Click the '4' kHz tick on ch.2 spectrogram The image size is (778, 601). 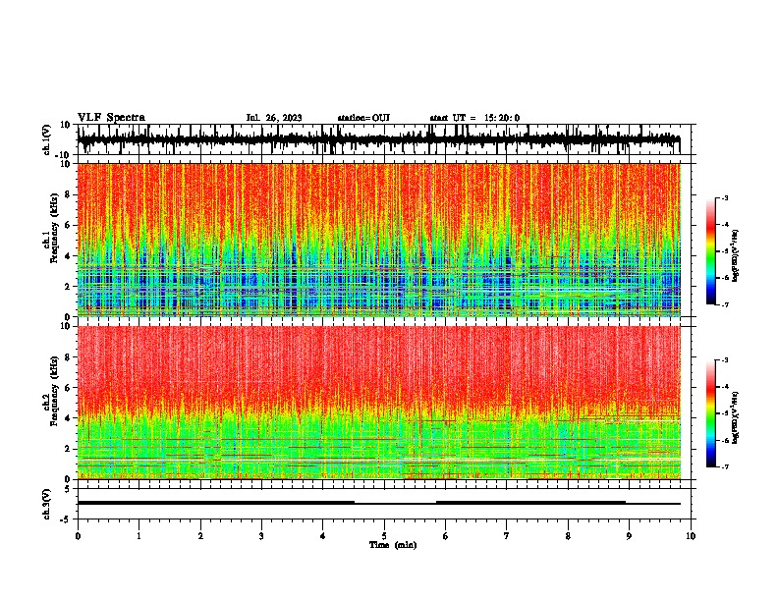[x=68, y=418]
